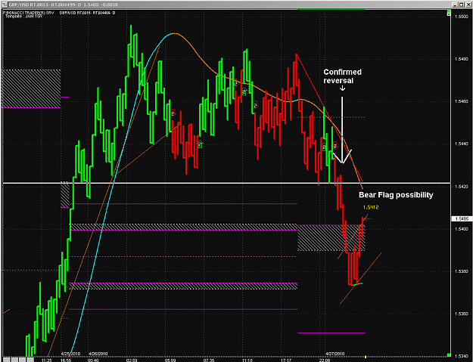Click the 4/25/2010 date label
473x362 pixels.
coord(70,354)
